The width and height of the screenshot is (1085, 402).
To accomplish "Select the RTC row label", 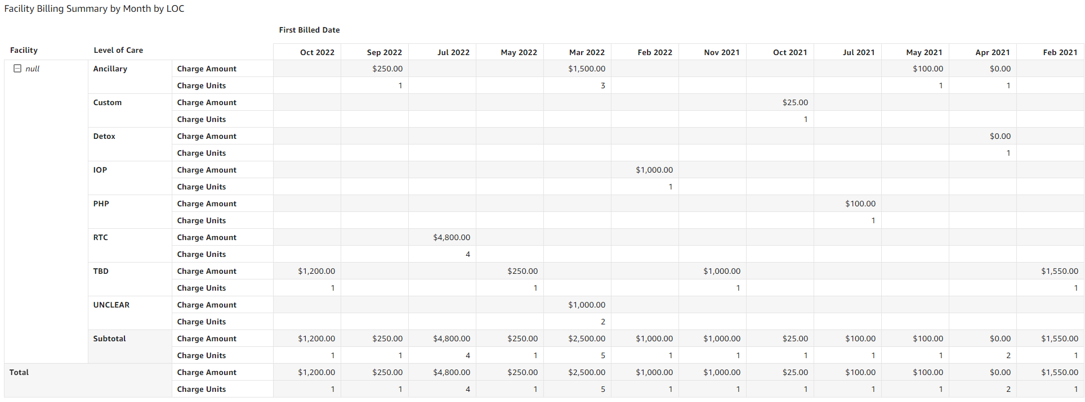I will click(x=101, y=237).
